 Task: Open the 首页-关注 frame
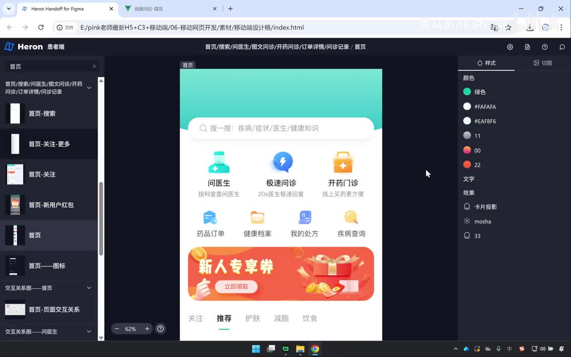[49, 174]
